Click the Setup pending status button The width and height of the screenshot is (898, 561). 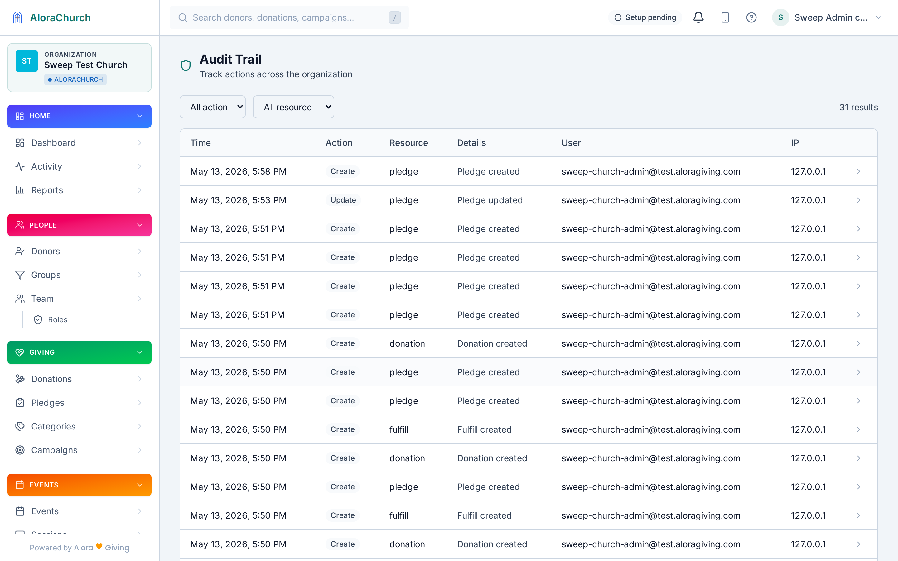point(645,17)
